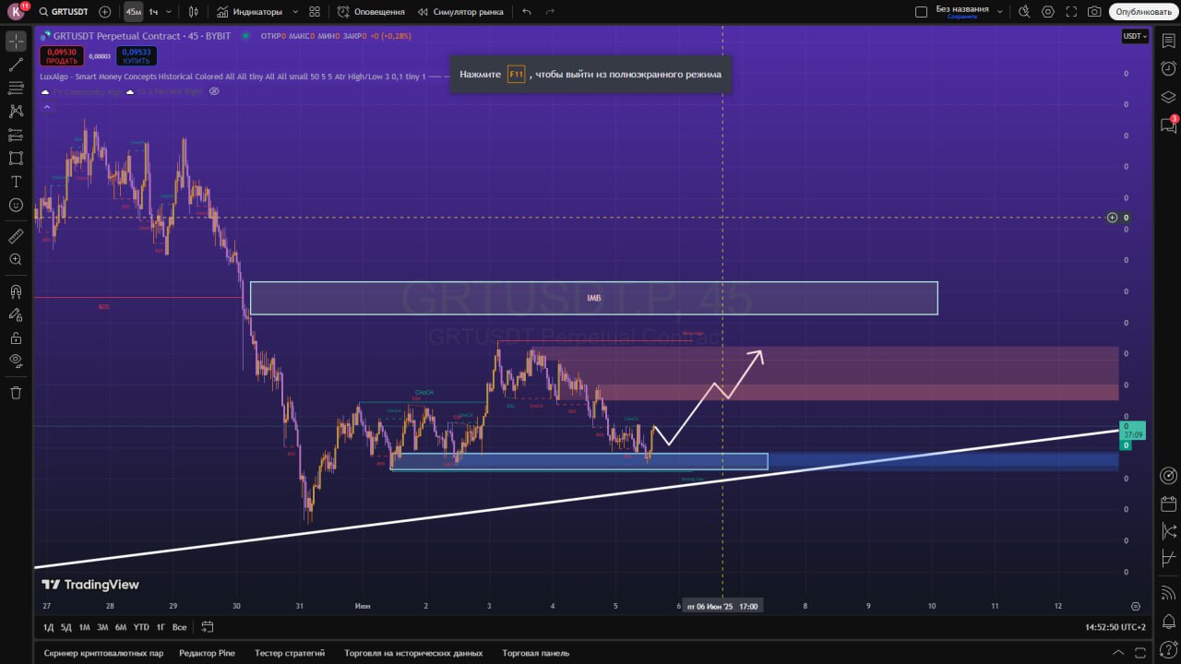The width and height of the screenshot is (1181, 664).
Task: Set the date range to 1Д
Action: pos(48,627)
